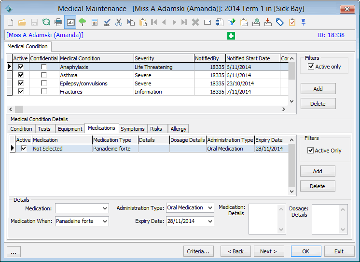
Task: Click the green medical cross icon
Action: click(x=231, y=36)
